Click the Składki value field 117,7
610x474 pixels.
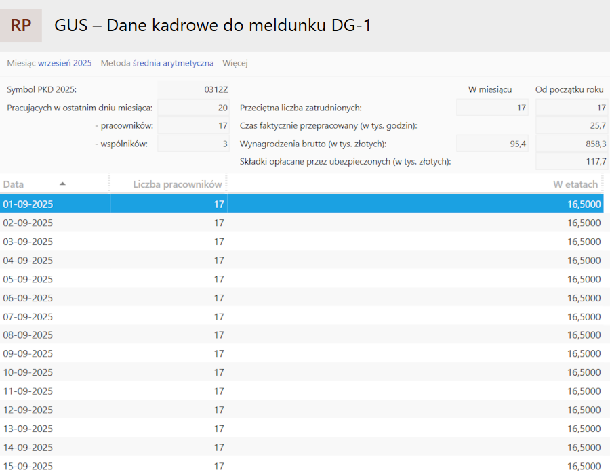pos(571,161)
